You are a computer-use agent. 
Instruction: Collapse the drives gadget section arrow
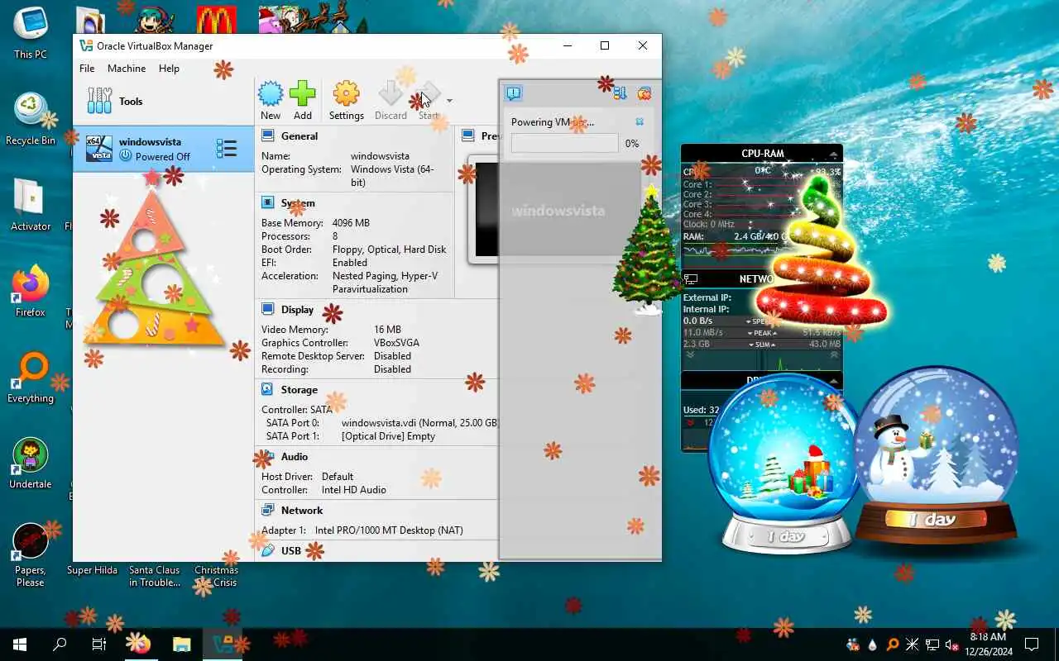833,381
